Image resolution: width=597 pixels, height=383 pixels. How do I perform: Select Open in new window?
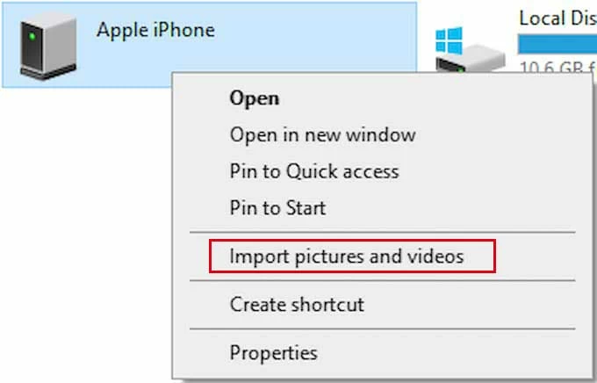(x=322, y=135)
